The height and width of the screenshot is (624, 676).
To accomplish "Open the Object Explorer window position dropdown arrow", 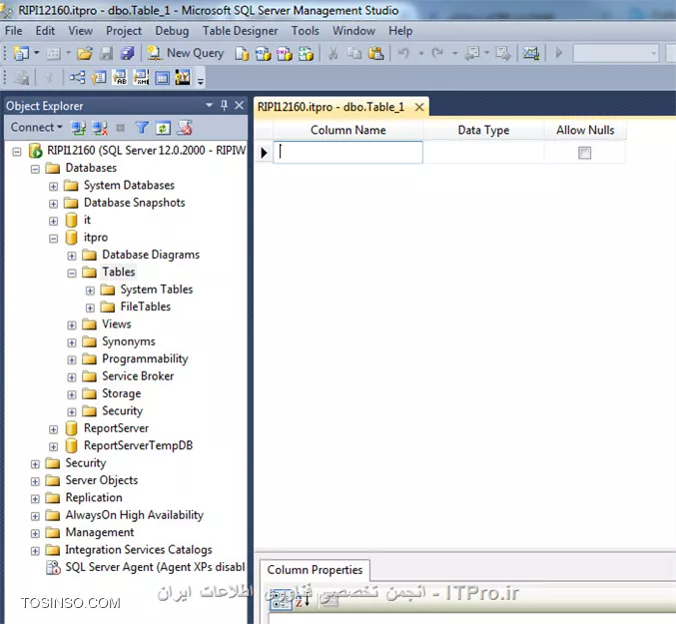I will tap(209, 105).
